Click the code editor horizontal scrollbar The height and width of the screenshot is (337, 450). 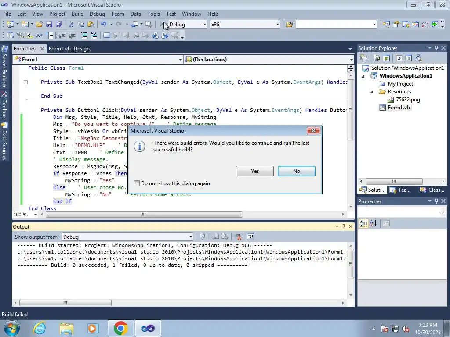click(x=144, y=214)
